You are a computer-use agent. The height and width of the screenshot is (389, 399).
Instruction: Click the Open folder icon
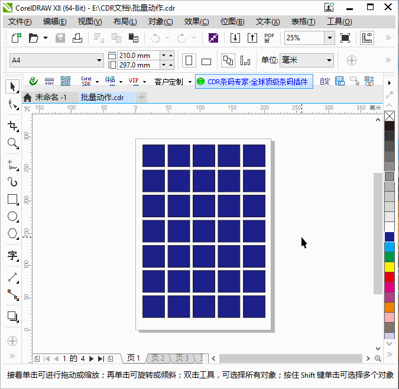click(x=33, y=38)
